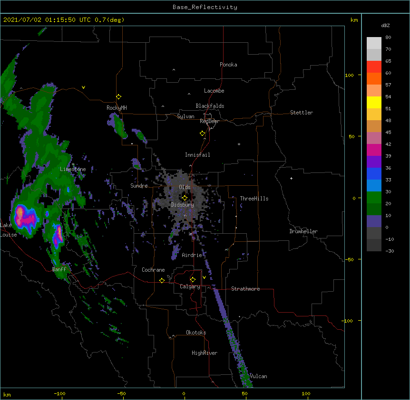Viewport: 410px width, 400px height.
Task: Select the Limestone label
Action: click(73, 169)
